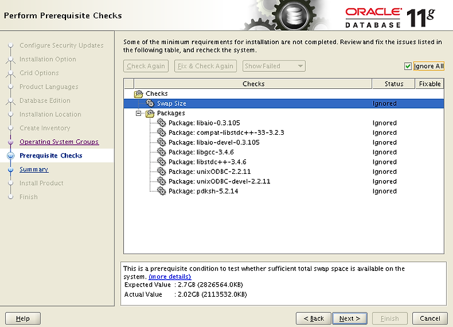Go to Summary step link
Image resolution: width=453 pixels, height=327 pixels.
34,169
